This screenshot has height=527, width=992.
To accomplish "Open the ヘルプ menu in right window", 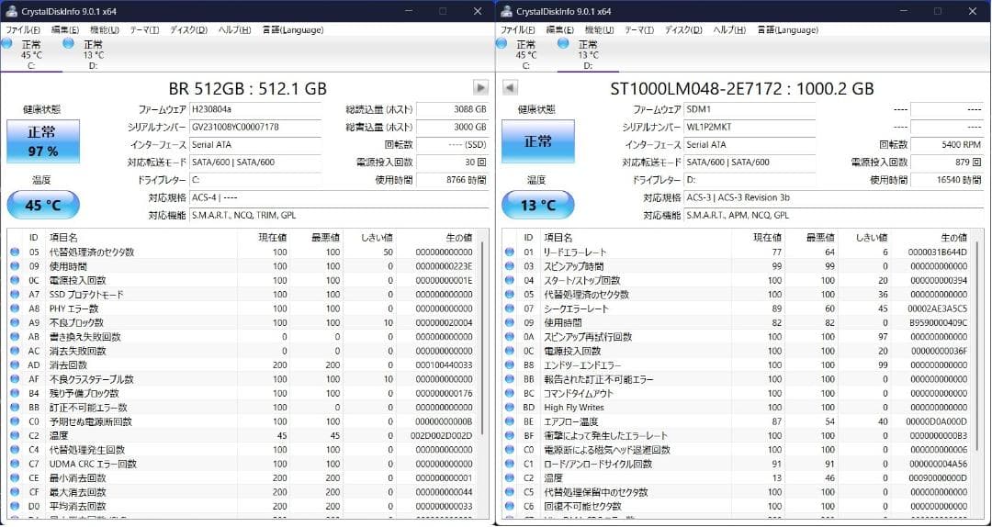I will click(728, 29).
